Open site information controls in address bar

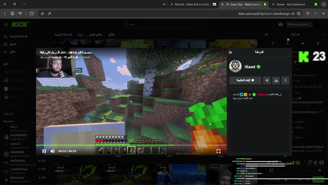point(299,14)
